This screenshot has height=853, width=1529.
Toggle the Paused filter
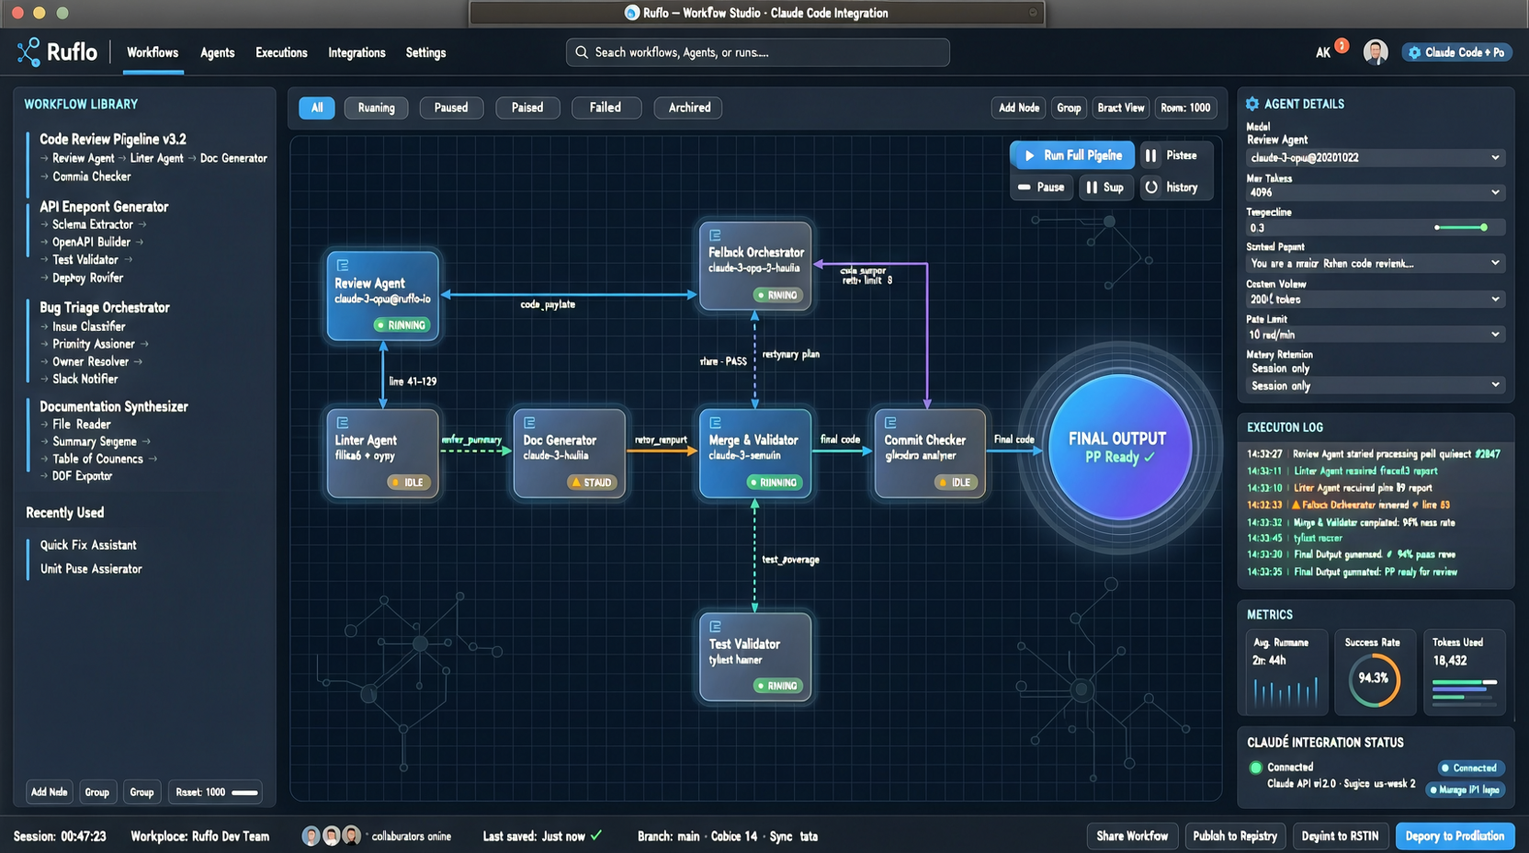pyautogui.click(x=451, y=108)
